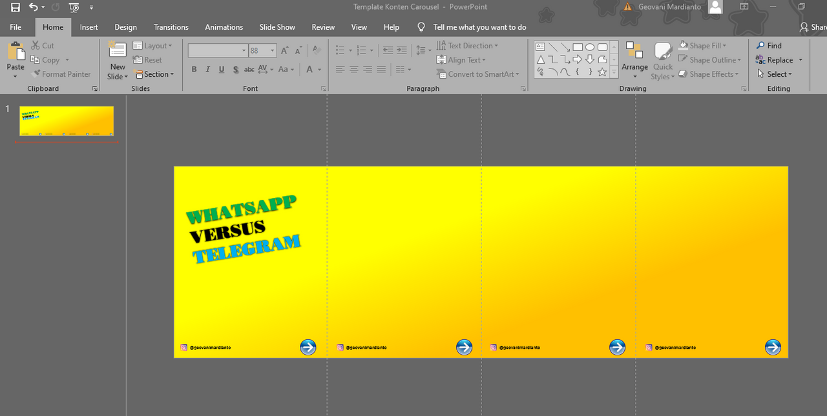The width and height of the screenshot is (827, 416).
Task: Click the Bullets list icon
Action: [340, 50]
